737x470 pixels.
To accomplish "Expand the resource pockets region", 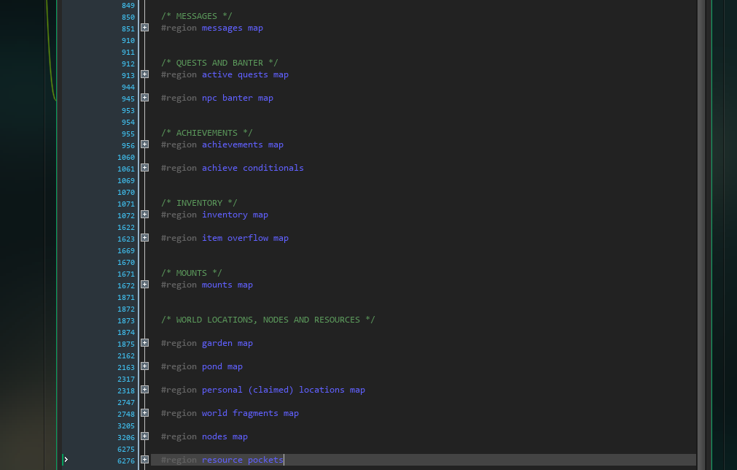I will coord(144,459).
